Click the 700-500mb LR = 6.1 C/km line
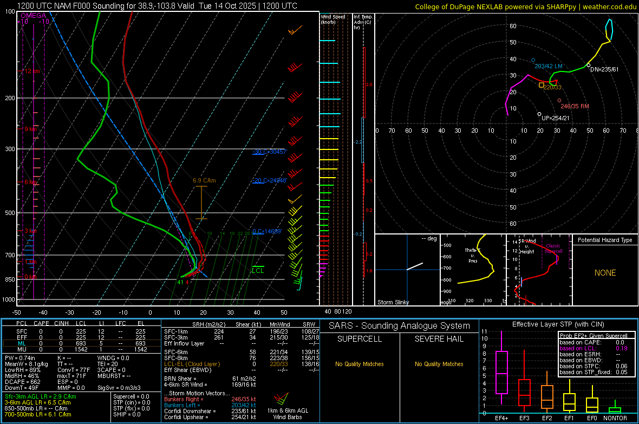The image size is (639, 424). [38, 414]
